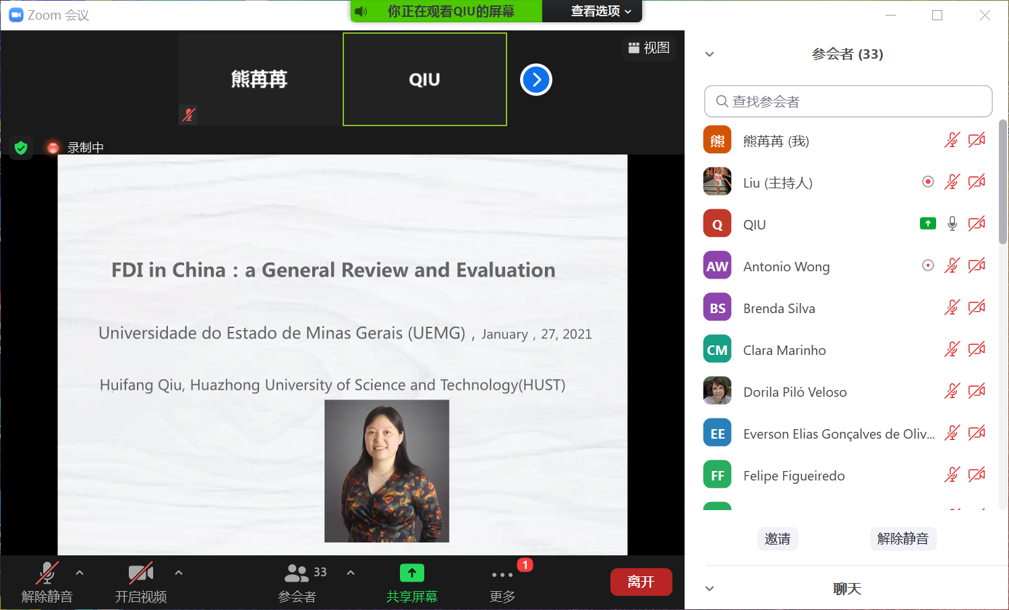Select Antonio Wong in the participant list
Image resolution: width=1009 pixels, height=610 pixels.
(786, 267)
